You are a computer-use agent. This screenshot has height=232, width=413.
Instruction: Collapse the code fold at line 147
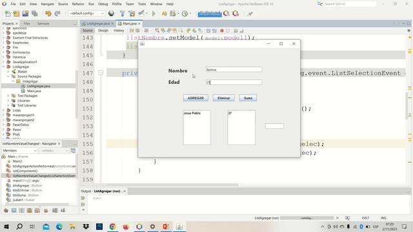pyautogui.click(x=101, y=73)
